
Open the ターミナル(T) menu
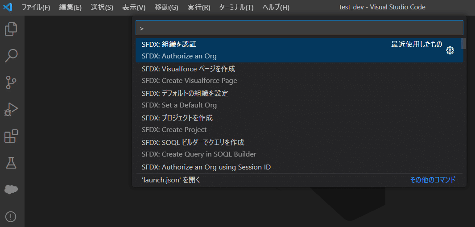236,8
